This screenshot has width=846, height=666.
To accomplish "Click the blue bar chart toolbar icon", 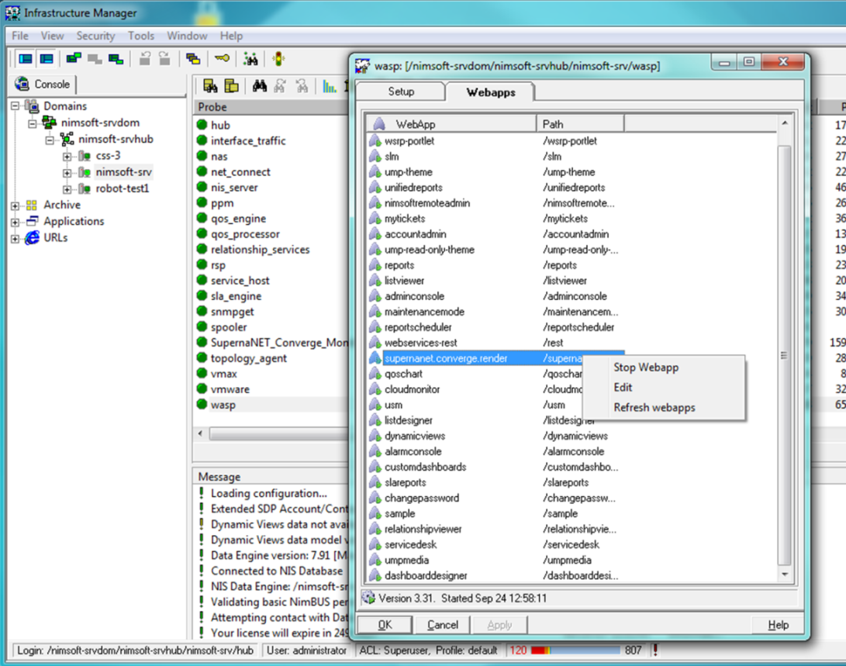I will [329, 86].
